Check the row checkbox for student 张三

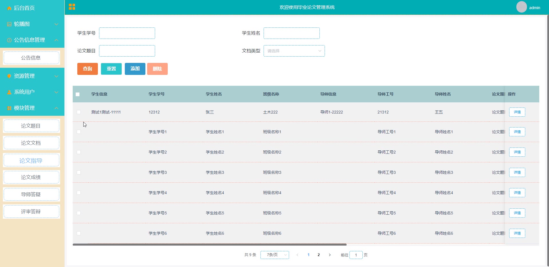point(79,112)
